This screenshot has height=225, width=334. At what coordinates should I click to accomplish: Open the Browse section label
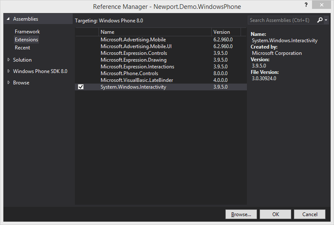click(21, 82)
